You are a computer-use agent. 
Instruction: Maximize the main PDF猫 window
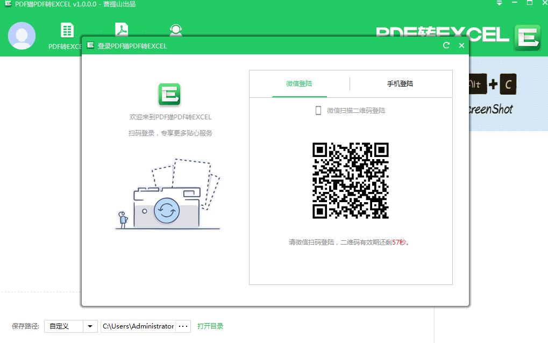(530, 3)
